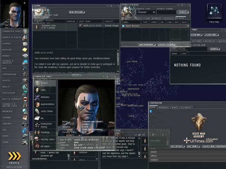
Task: Open the Map sidebar entry
Action: 14,68
